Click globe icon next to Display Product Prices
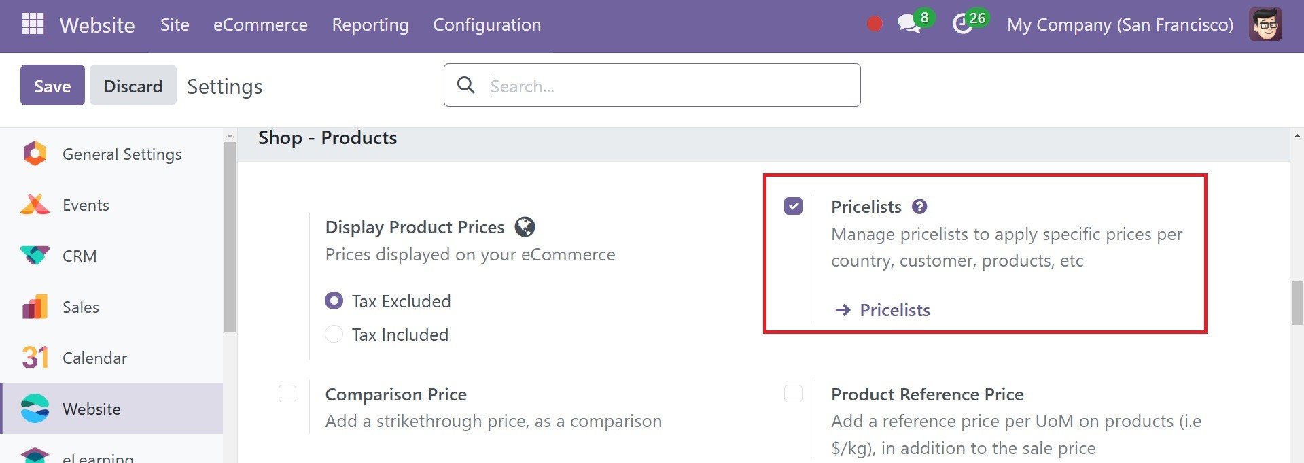This screenshot has height=463, width=1304. coord(525,226)
